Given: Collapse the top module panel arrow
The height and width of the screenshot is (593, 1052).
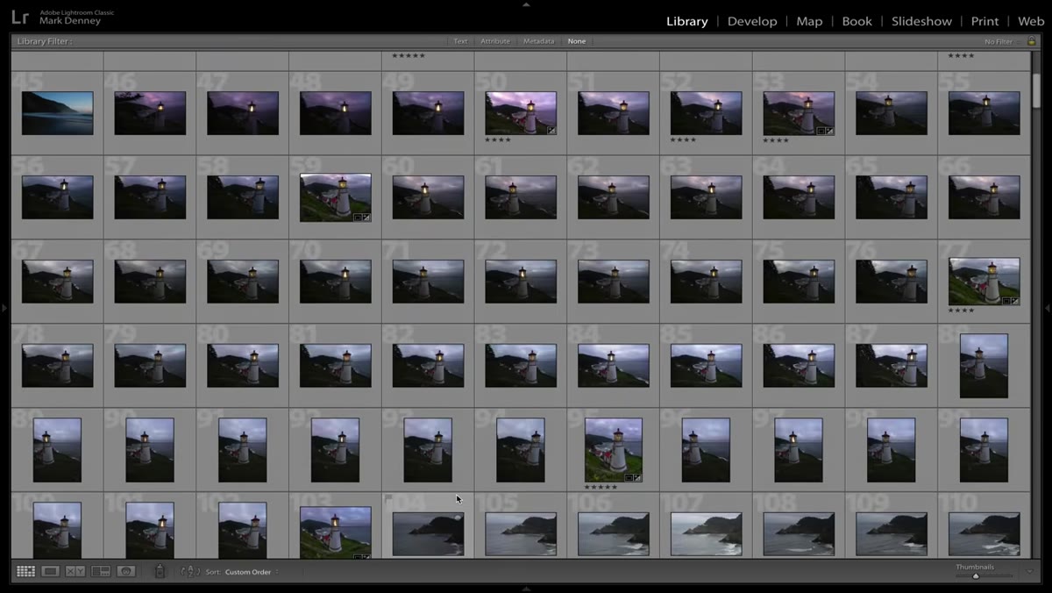Looking at the screenshot, I should pos(526,4).
